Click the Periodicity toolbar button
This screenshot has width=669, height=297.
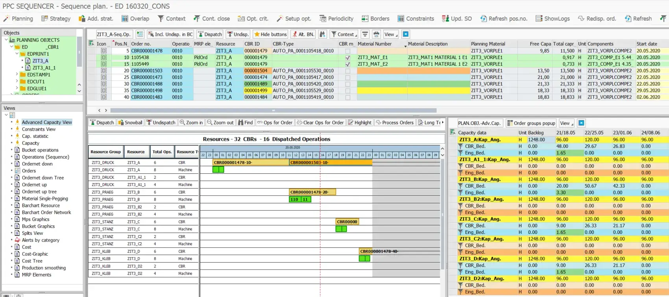pos(336,19)
